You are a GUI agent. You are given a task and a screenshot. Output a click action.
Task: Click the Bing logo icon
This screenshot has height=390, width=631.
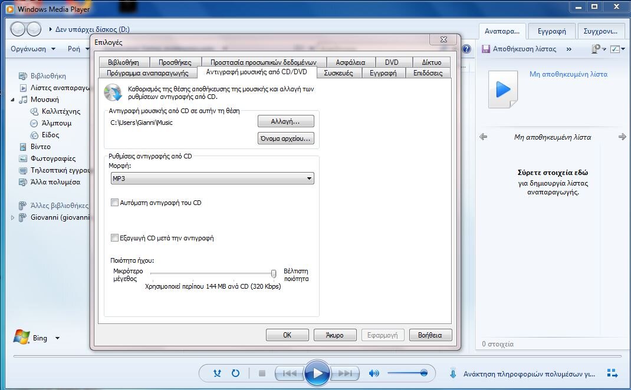[x=22, y=337]
